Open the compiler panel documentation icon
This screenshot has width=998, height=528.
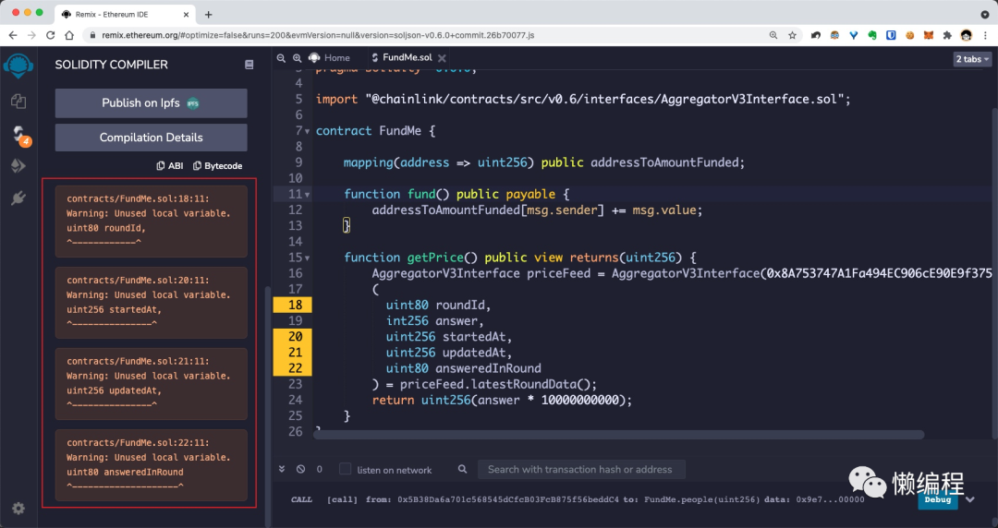[x=249, y=65]
